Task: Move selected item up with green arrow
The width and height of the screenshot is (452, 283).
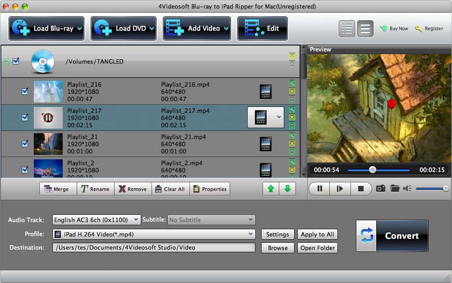Action: pos(270,189)
